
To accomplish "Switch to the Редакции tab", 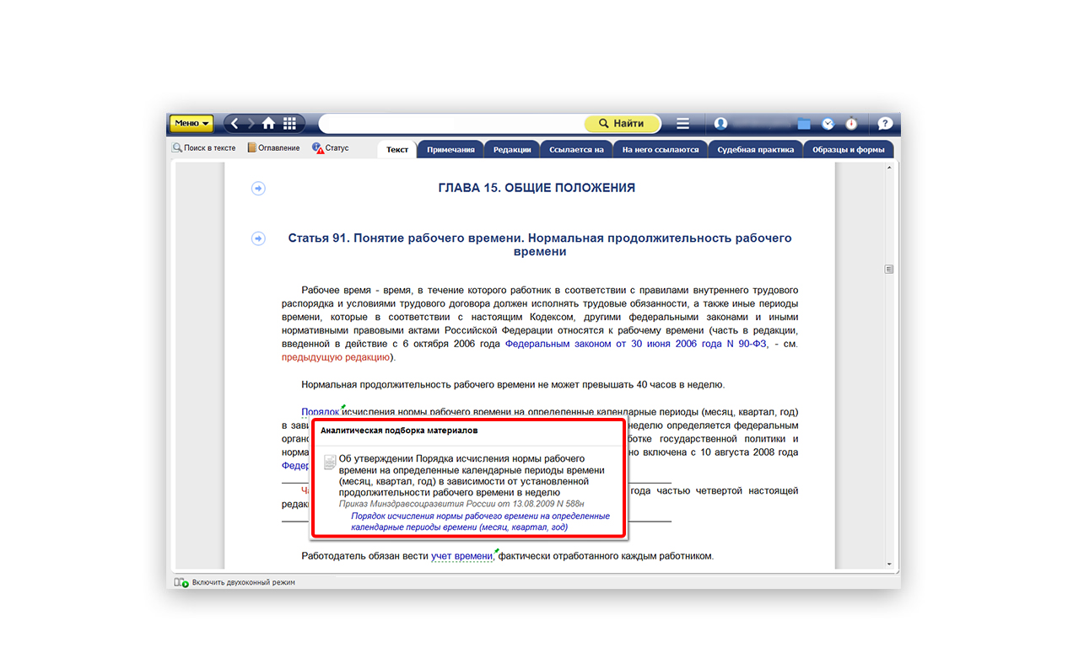I will (512, 149).
